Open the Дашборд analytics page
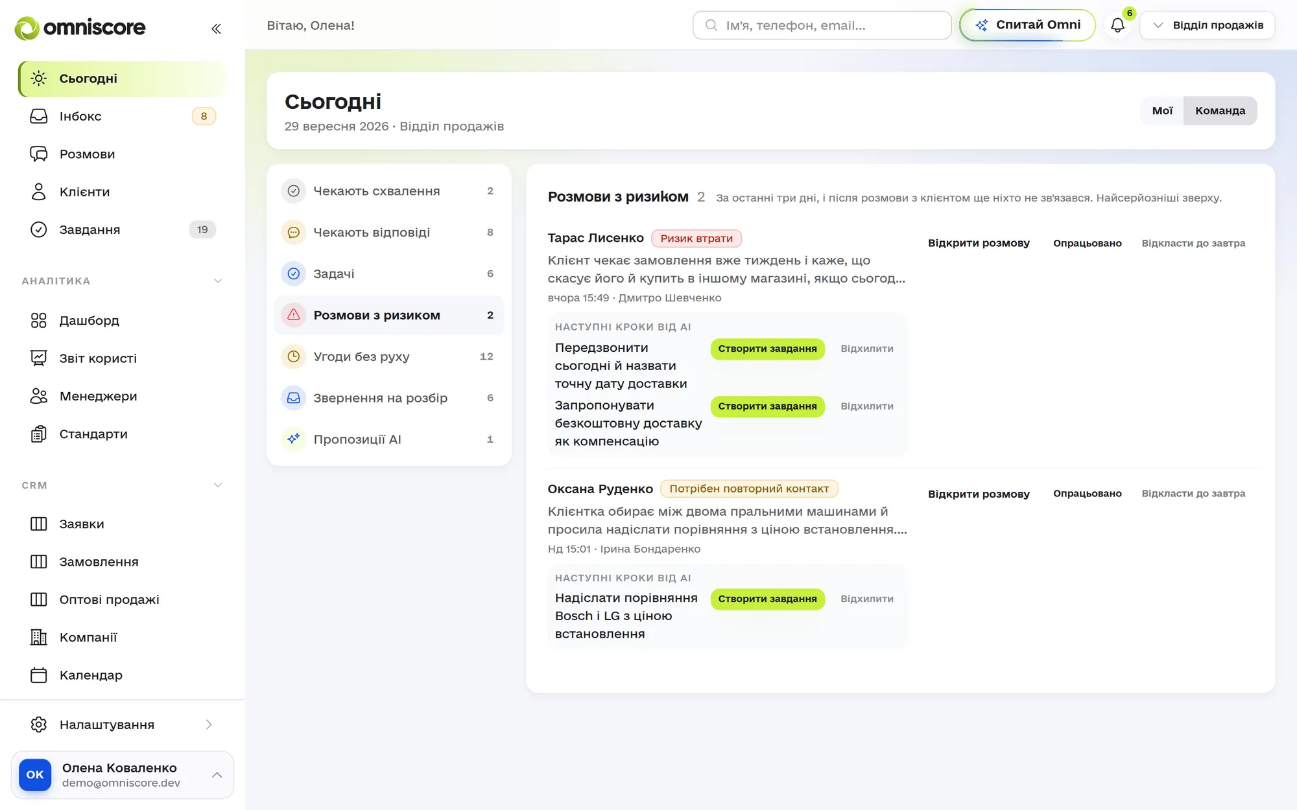The width and height of the screenshot is (1297, 810). pyautogui.click(x=123, y=320)
